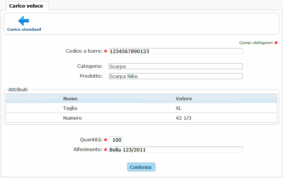The width and height of the screenshot is (283, 178).
Task: Focus the Codice a barre input field
Action: 175,51
